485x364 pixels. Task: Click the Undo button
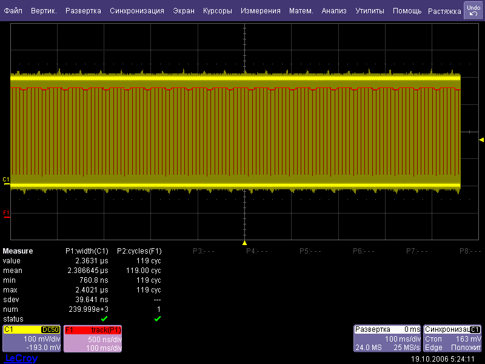click(x=473, y=10)
